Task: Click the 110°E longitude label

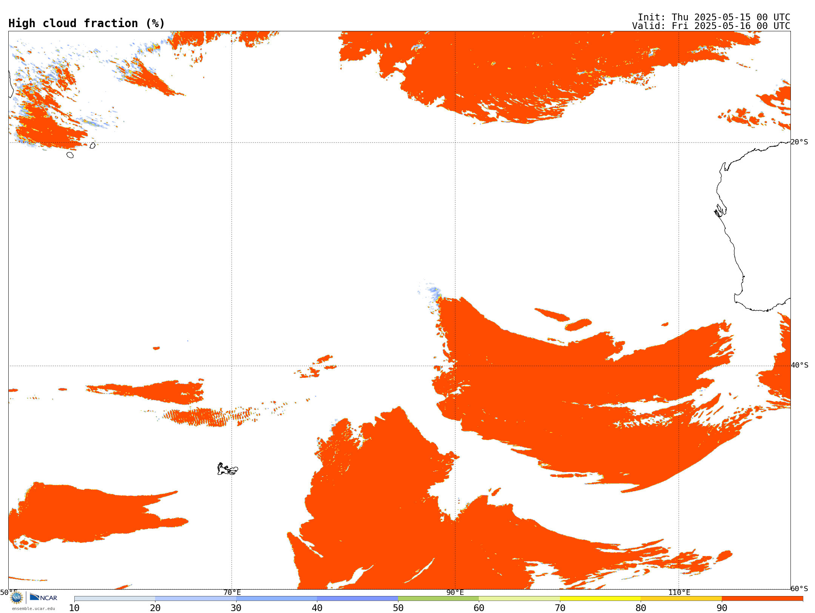Action: tap(679, 593)
